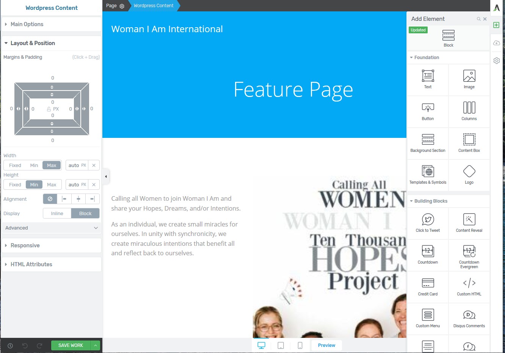This screenshot has width=505, height=353.
Task: Open Page settings gear in breadcrumb
Action: pos(122,6)
